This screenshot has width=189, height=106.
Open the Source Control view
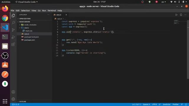13,30
